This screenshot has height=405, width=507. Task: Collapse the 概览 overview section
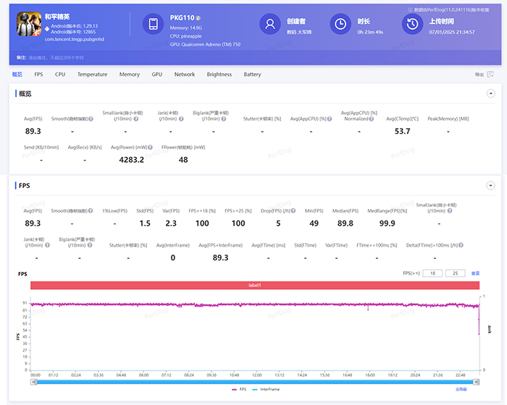pyautogui.click(x=490, y=94)
